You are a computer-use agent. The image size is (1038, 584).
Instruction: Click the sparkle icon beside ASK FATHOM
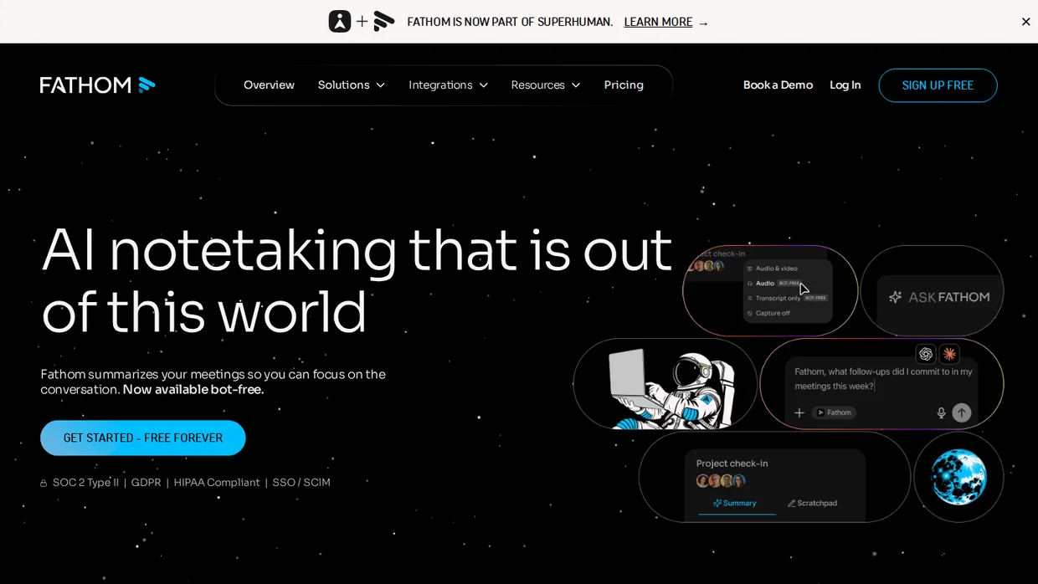(895, 297)
